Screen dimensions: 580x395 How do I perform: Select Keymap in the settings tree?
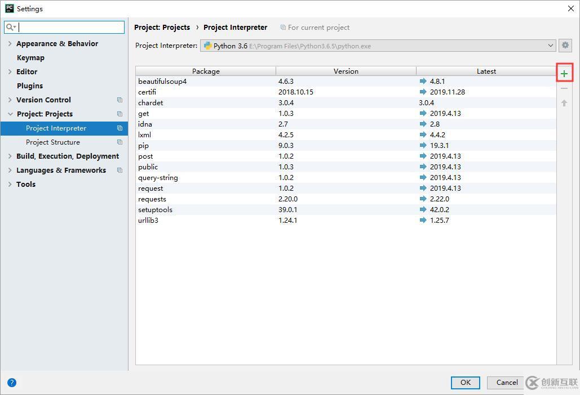coord(30,57)
